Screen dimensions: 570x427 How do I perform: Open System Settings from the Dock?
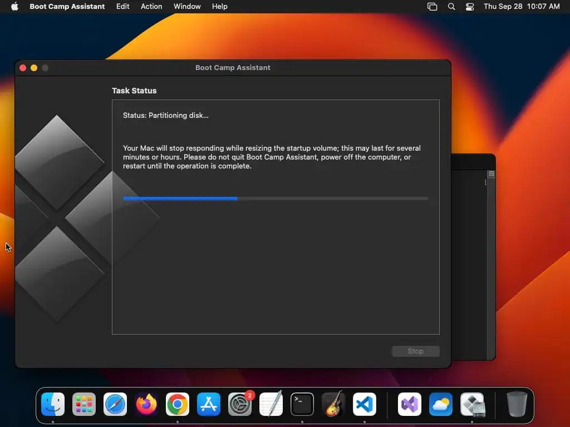tap(240, 404)
